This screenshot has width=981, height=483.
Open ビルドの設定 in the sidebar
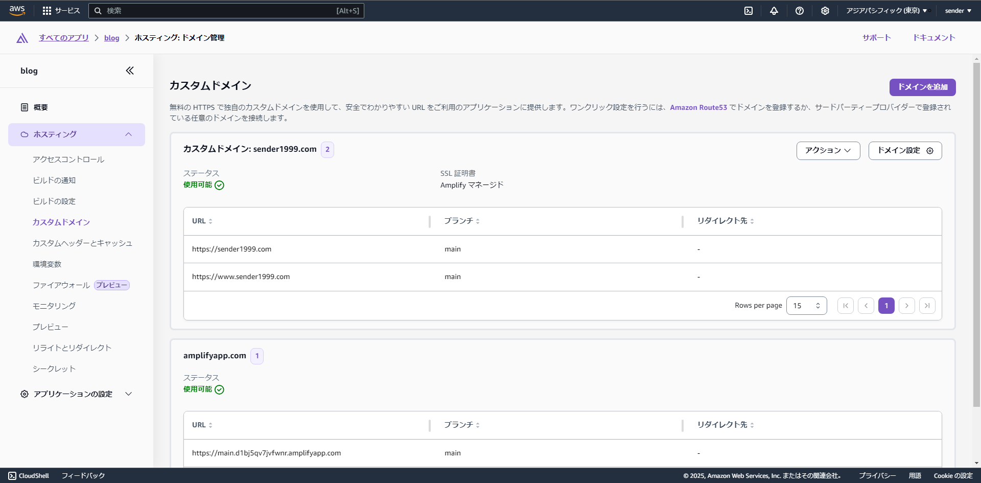[x=54, y=201]
